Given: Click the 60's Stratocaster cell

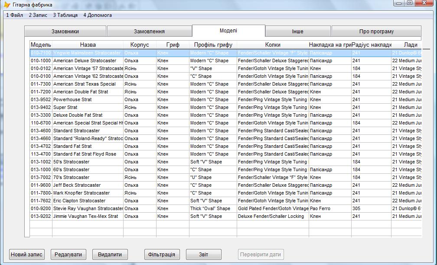Looking at the screenshot, I should pyautogui.click(x=88, y=169).
